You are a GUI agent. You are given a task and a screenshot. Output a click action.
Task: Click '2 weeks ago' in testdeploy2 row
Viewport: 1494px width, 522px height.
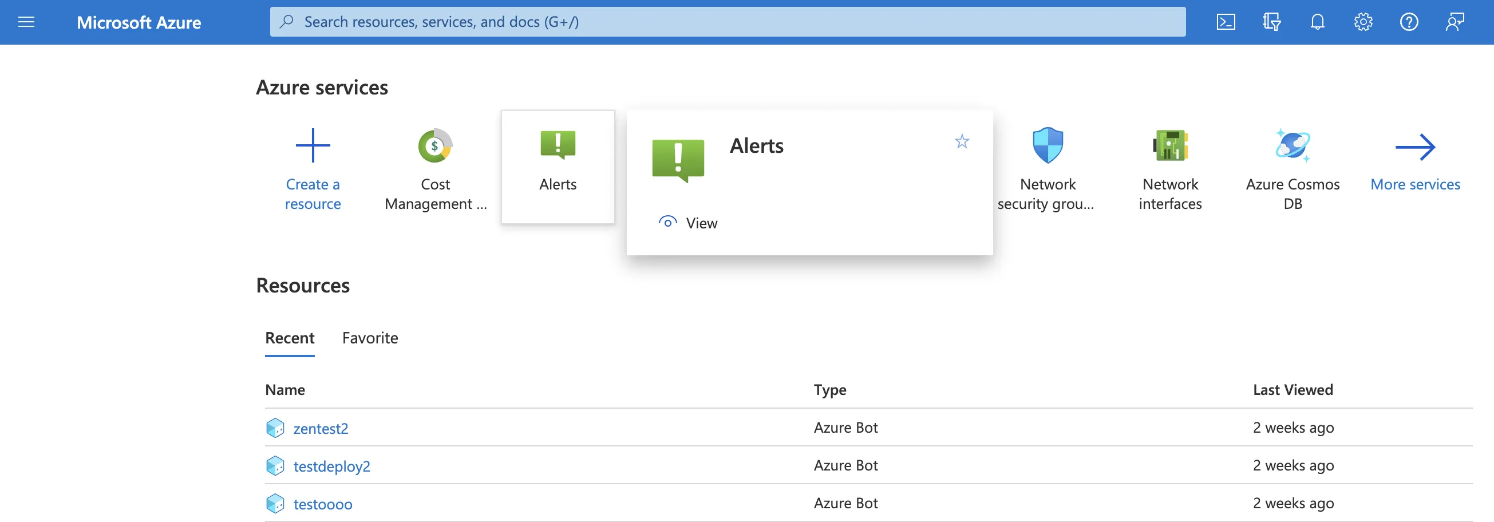1293,465
